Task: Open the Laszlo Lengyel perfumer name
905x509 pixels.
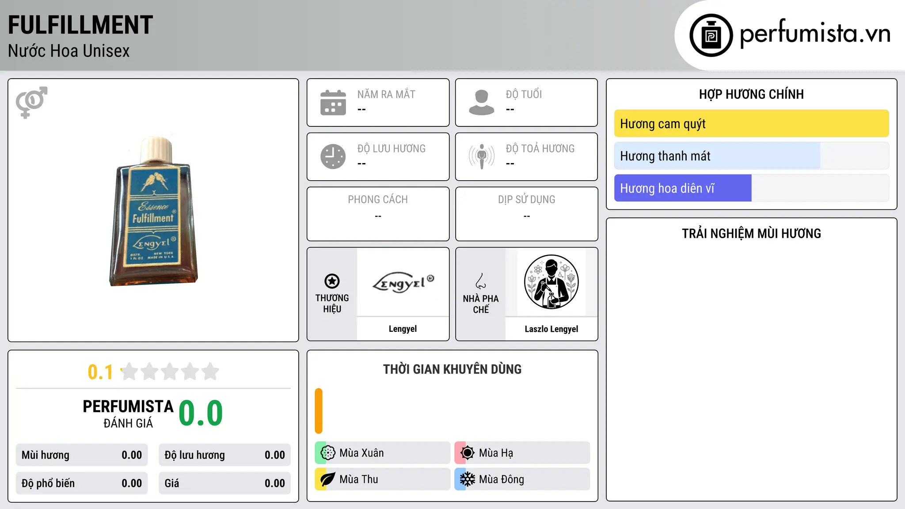Action: [x=551, y=329]
